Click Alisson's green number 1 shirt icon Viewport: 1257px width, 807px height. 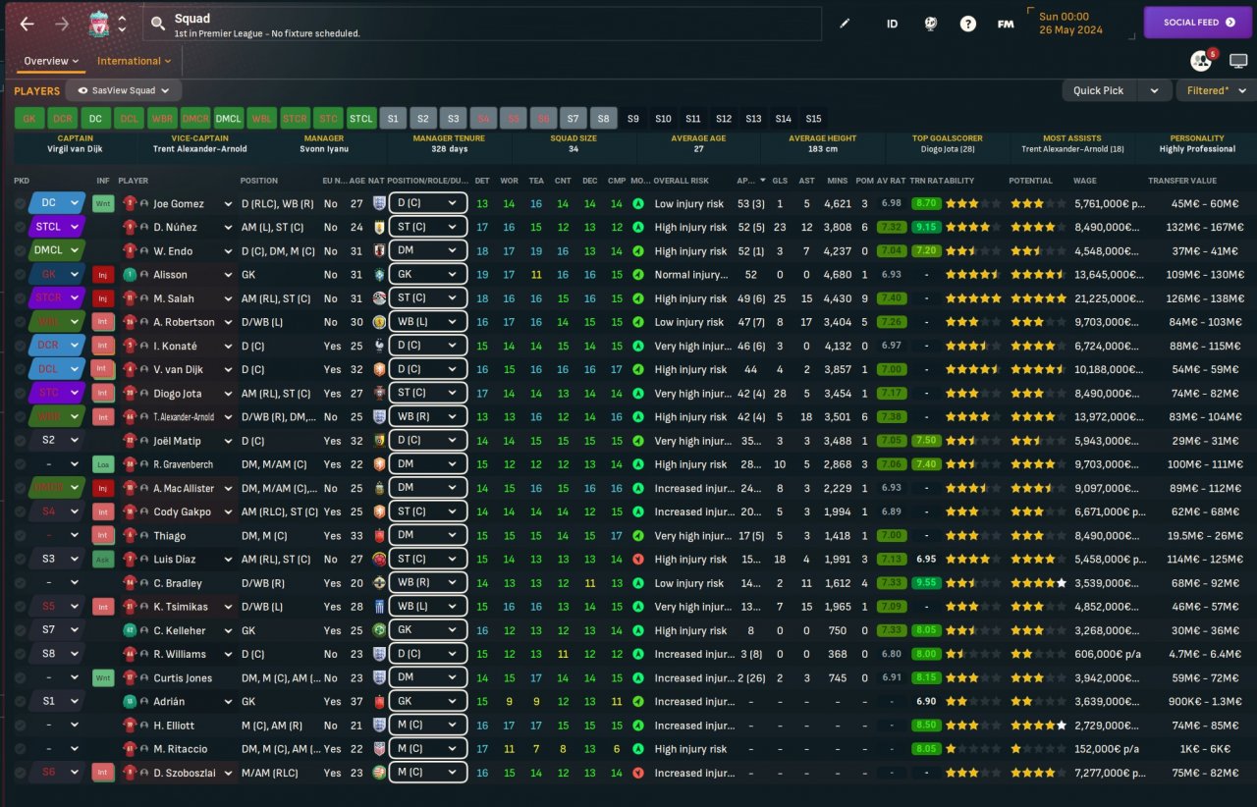[129, 275]
